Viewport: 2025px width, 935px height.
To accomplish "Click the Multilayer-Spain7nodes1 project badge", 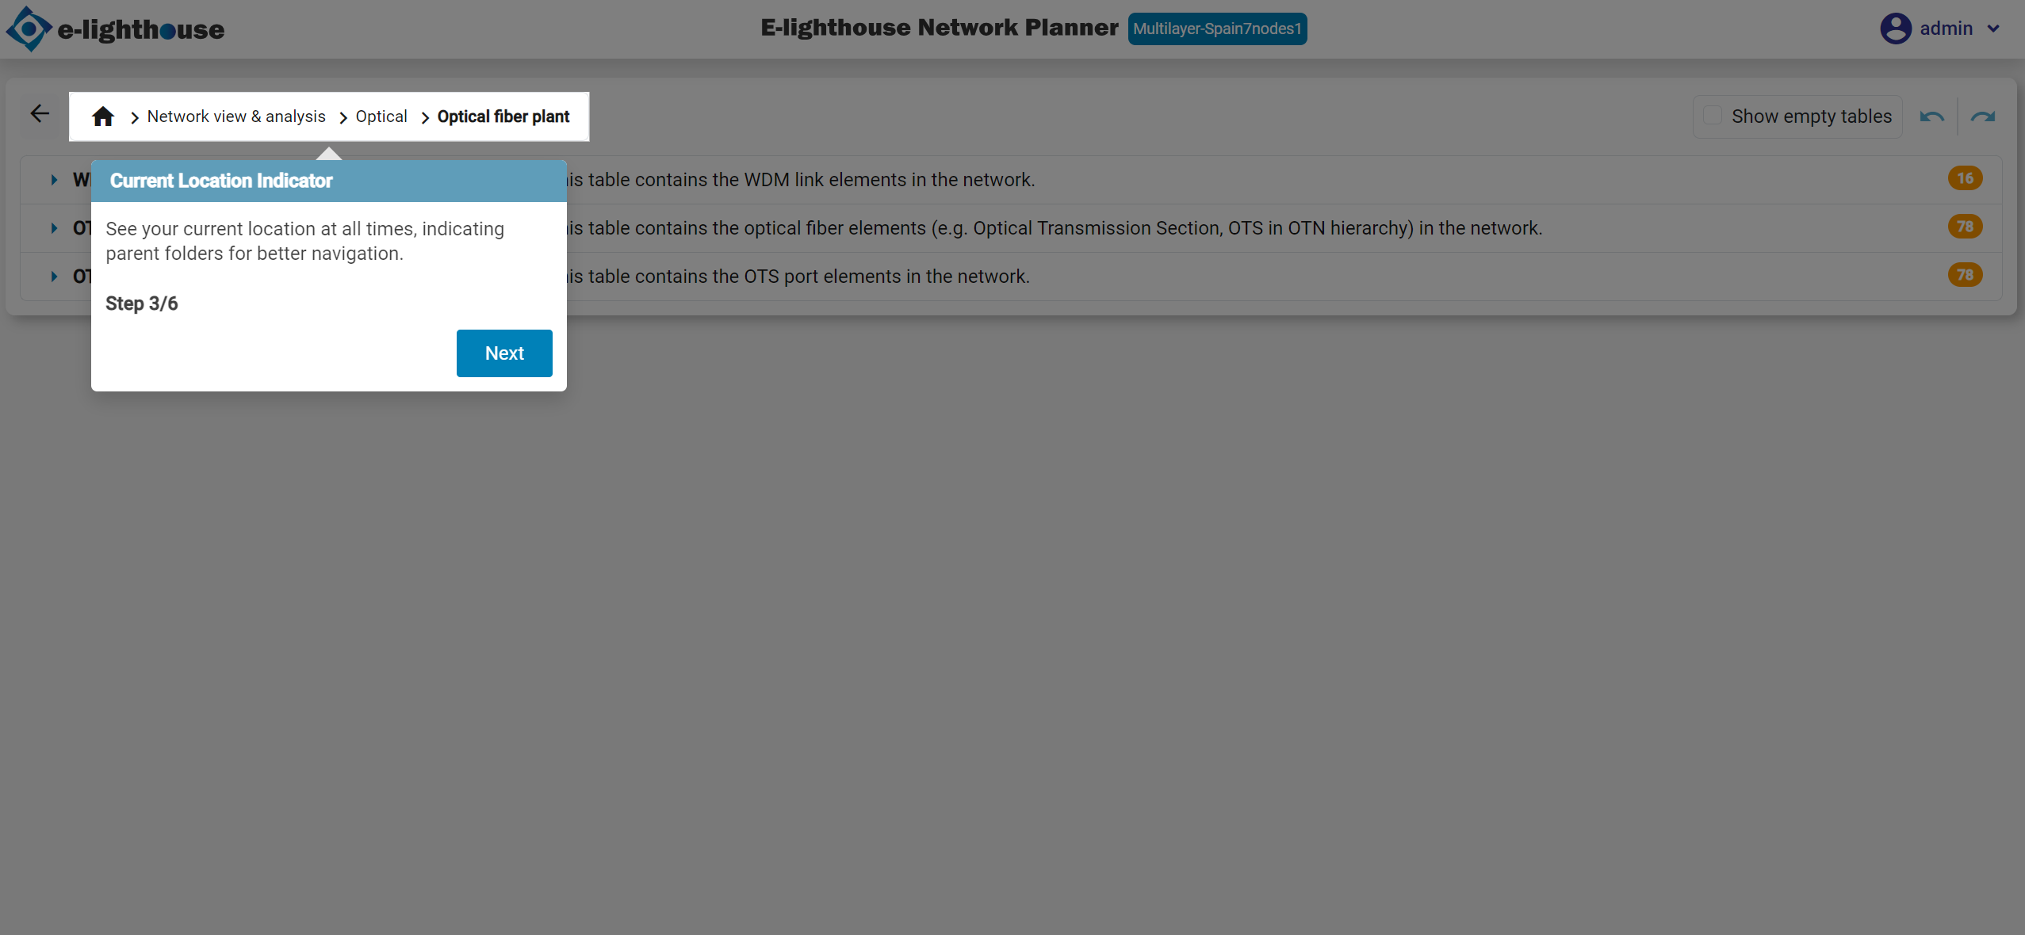I will [x=1217, y=29].
